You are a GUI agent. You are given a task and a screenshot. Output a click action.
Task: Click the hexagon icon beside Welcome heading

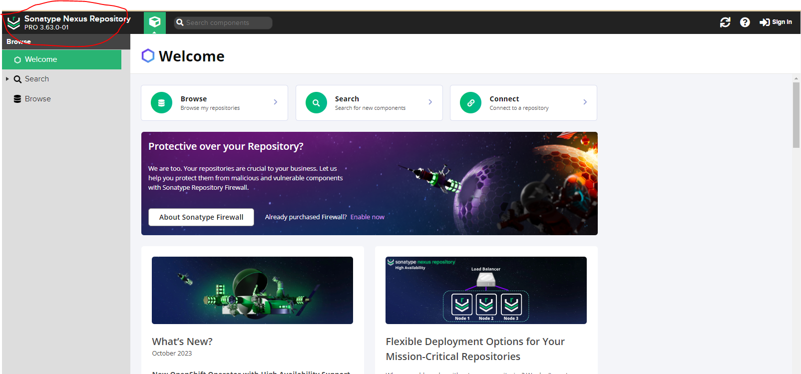[x=148, y=56]
